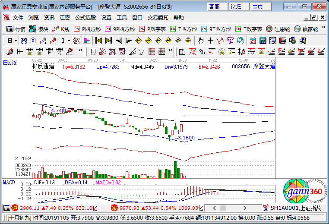Open the T四方形 time square
329x224 pixels.
[x=183, y=29]
